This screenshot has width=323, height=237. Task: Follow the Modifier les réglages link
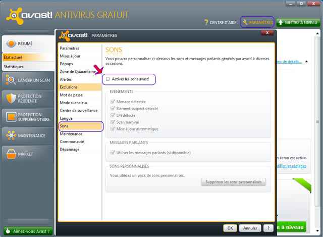tap(291, 166)
